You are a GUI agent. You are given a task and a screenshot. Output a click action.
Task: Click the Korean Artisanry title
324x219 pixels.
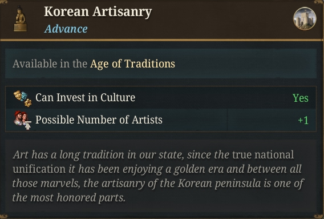98,12
